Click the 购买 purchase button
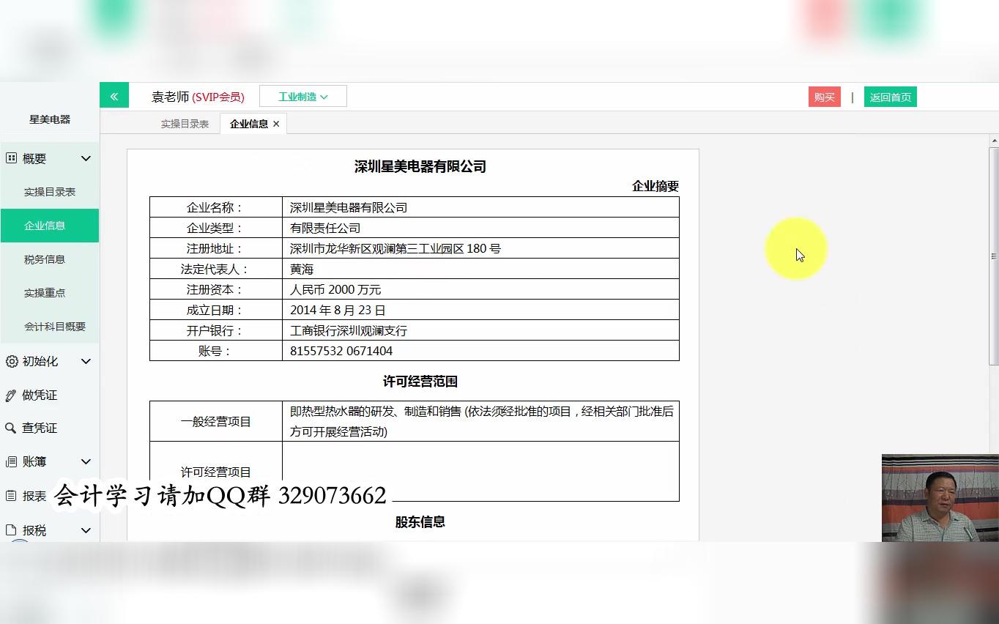The height and width of the screenshot is (624, 999). coord(824,96)
